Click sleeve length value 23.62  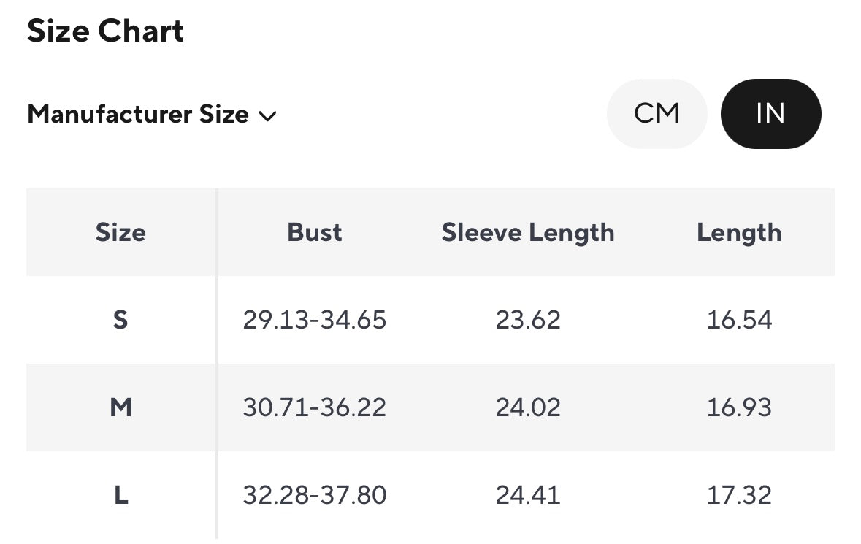528,320
